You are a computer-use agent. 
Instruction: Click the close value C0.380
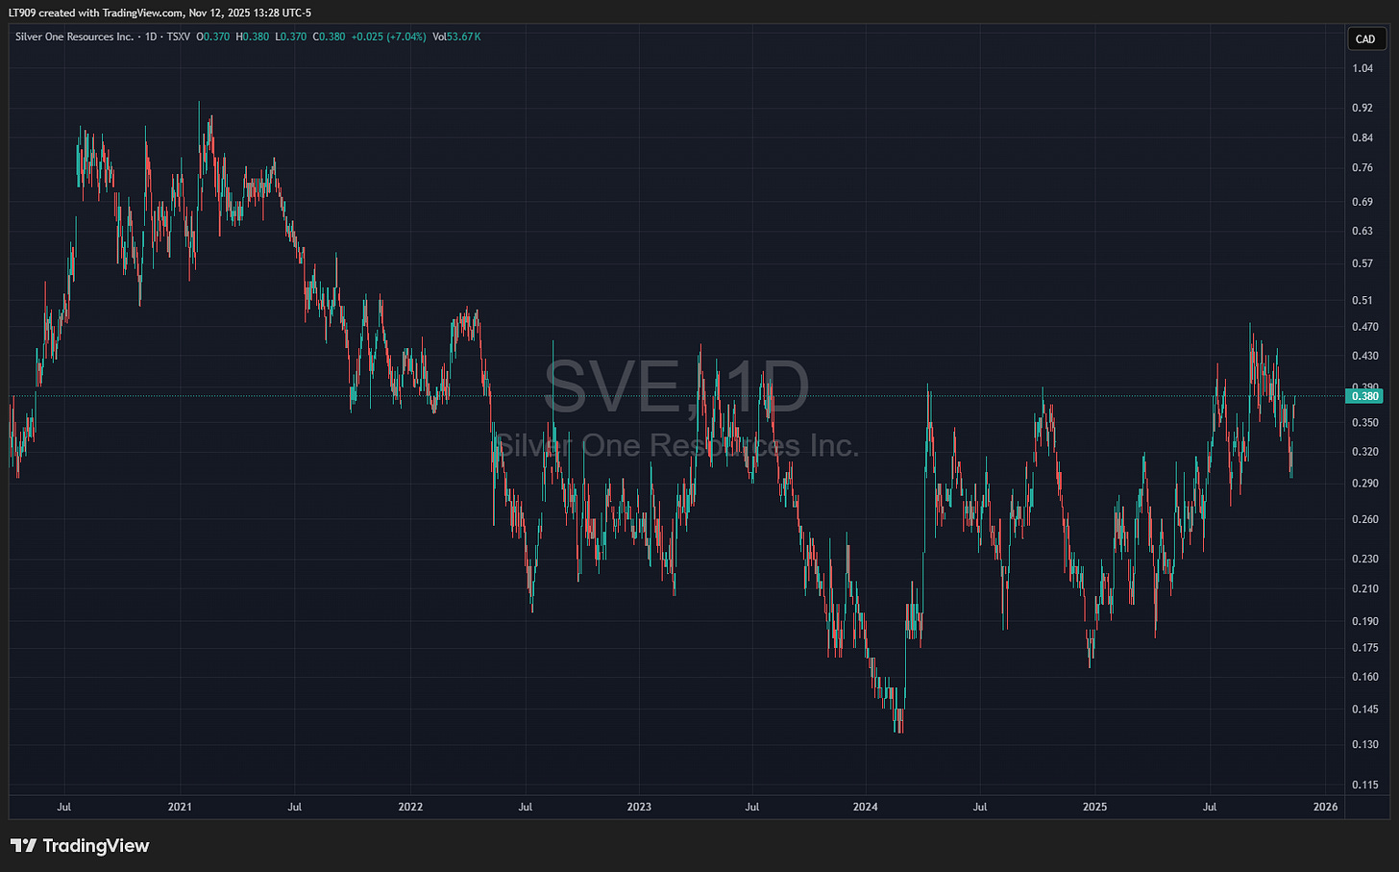329,37
